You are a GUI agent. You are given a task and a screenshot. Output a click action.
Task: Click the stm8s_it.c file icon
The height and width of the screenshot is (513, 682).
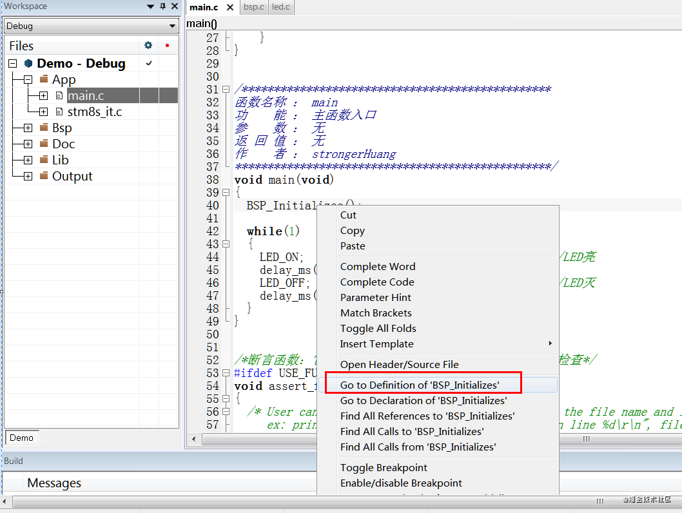[59, 112]
